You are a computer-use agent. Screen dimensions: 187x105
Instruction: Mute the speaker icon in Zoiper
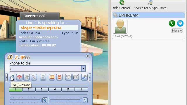tap(85, 100)
